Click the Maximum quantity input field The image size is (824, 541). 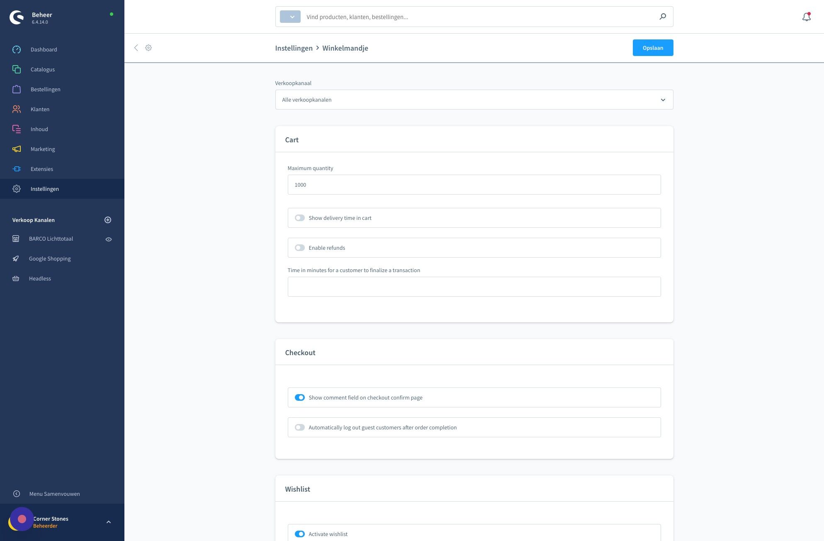474,185
